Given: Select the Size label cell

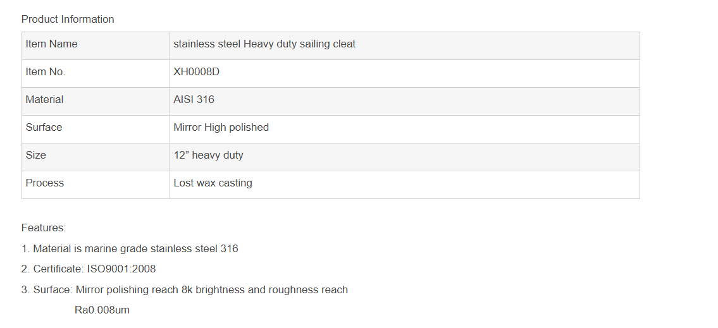Looking at the screenshot, I should (36, 155).
